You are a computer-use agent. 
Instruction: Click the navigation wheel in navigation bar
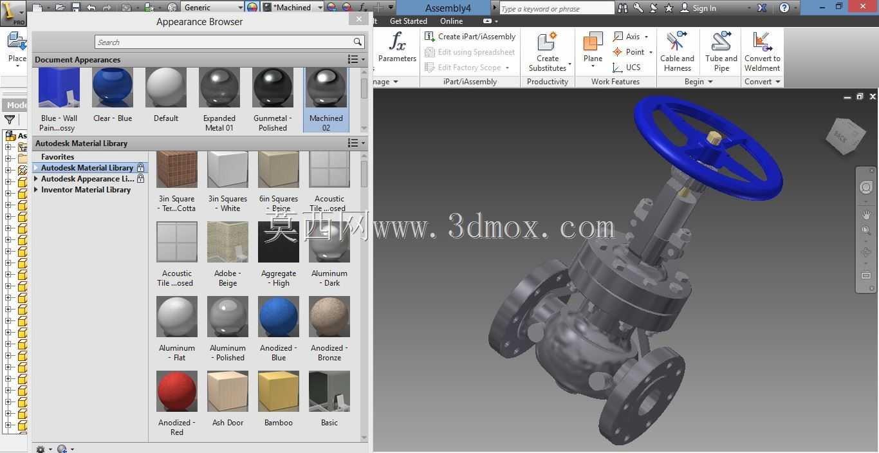866,187
